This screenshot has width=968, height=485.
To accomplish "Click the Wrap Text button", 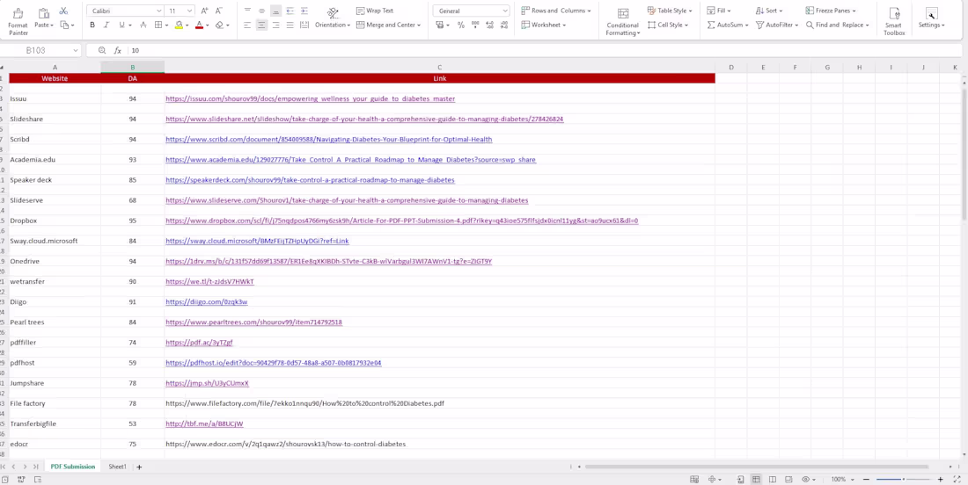I will (x=375, y=11).
